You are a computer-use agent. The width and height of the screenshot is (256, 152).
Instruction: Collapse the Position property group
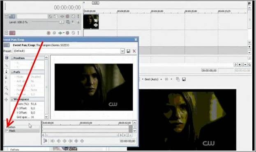click(x=12, y=58)
